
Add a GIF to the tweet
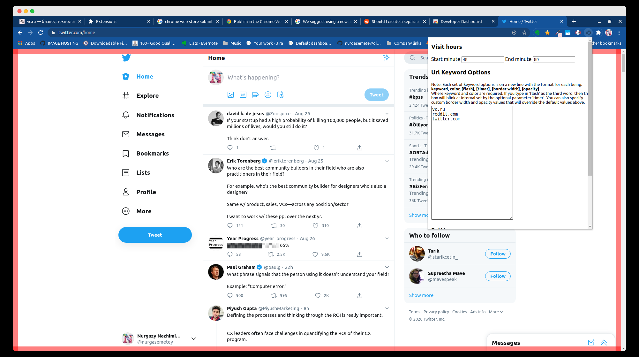pyautogui.click(x=243, y=95)
